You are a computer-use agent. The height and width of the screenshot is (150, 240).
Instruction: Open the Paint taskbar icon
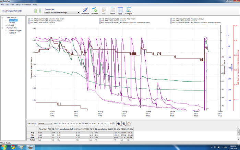pos(21,147)
